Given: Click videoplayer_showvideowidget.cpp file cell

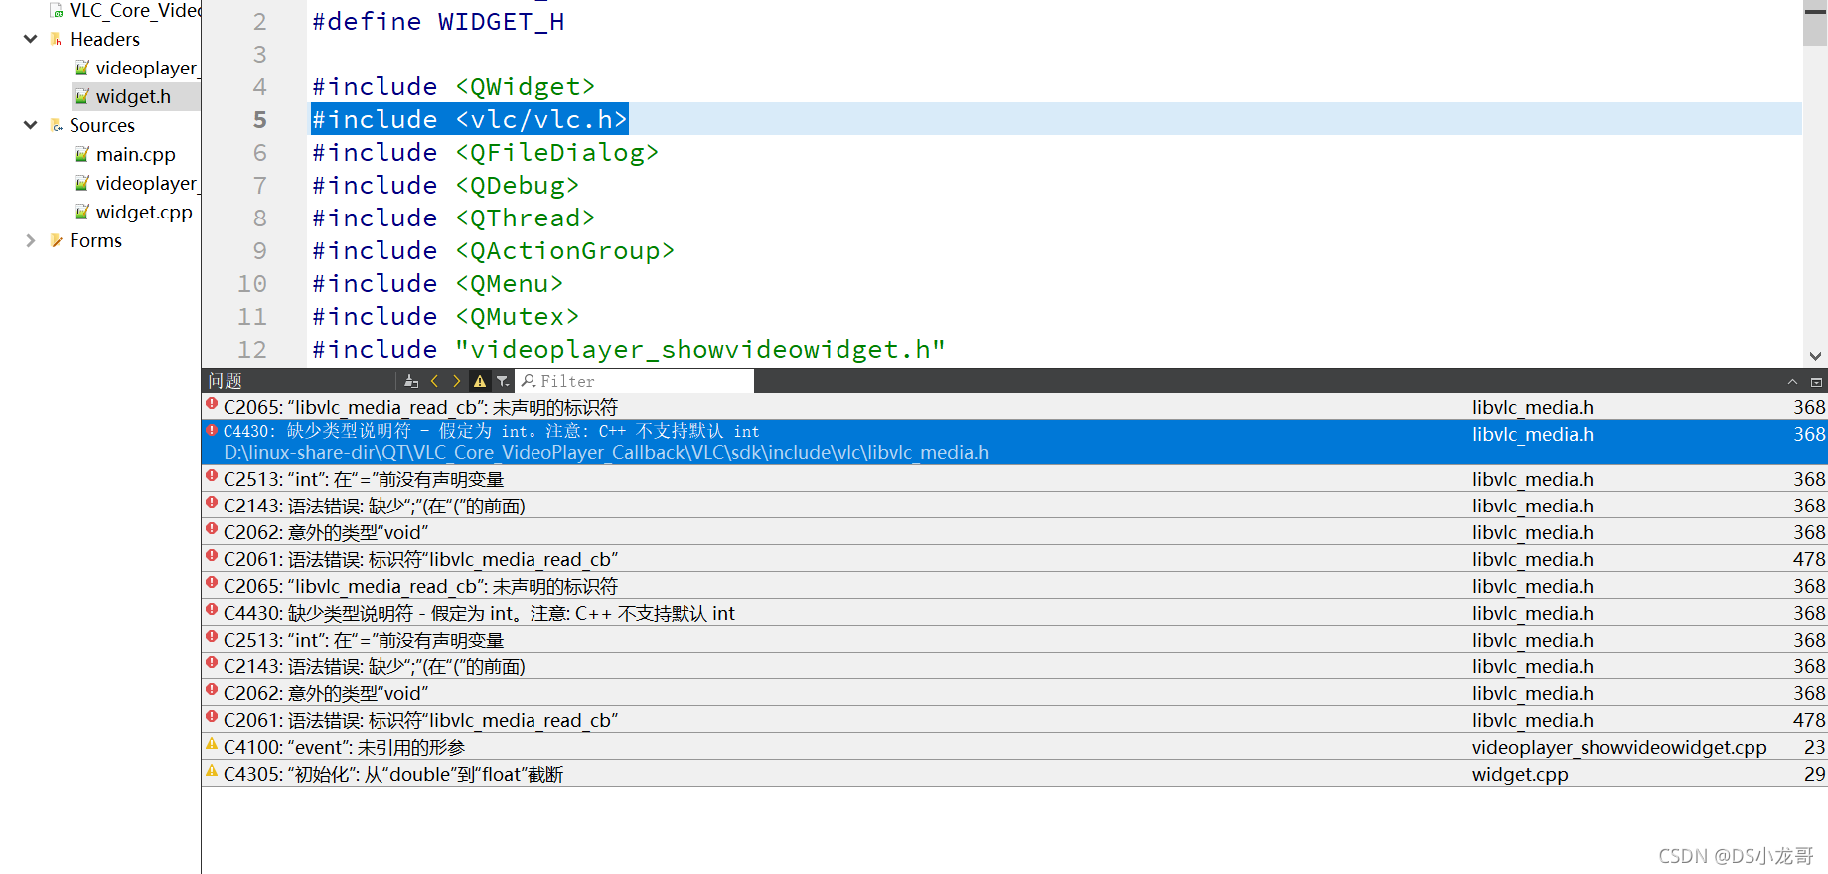Looking at the screenshot, I should tap(1619, 747).
